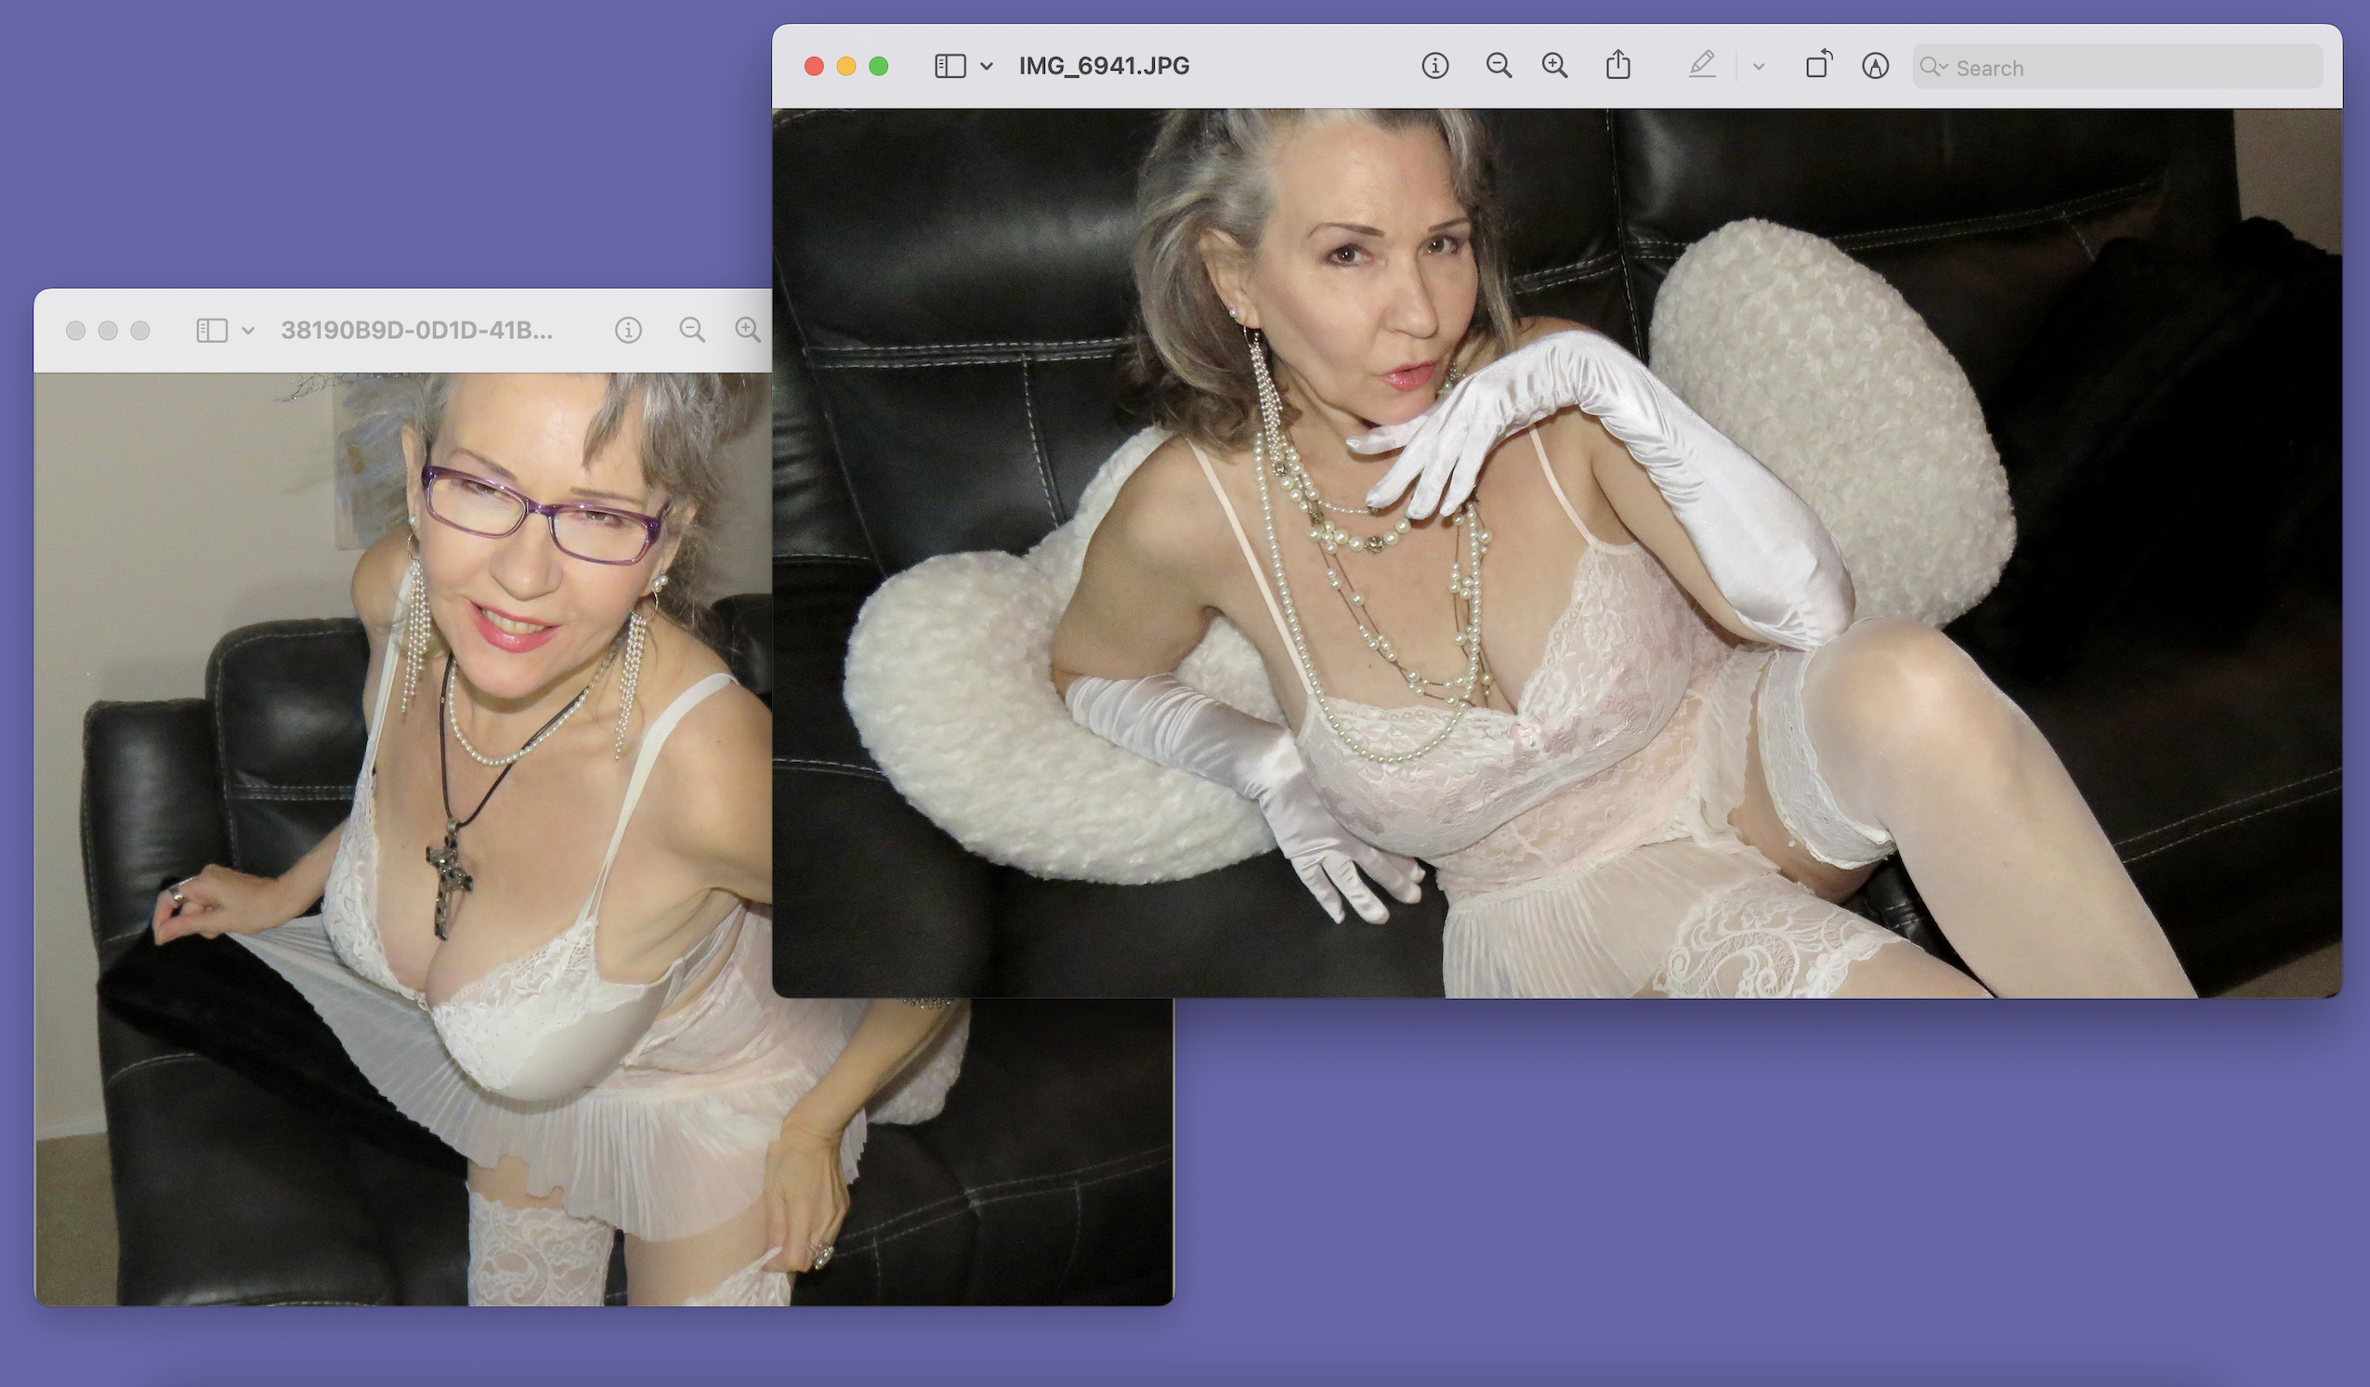Open highlight color dropdown arrow
Screen dimensions: 2370x1387
tap(1759, 67)
